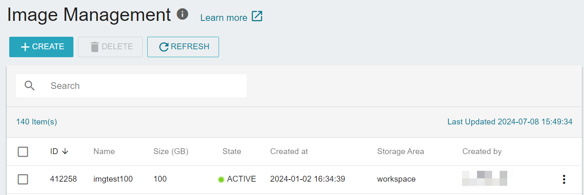Sort by Created at column header
This screenshot has width=584, height=195.
289,152
